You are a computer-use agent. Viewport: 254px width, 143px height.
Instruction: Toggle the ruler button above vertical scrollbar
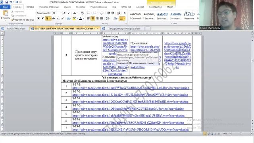point(252,33)
